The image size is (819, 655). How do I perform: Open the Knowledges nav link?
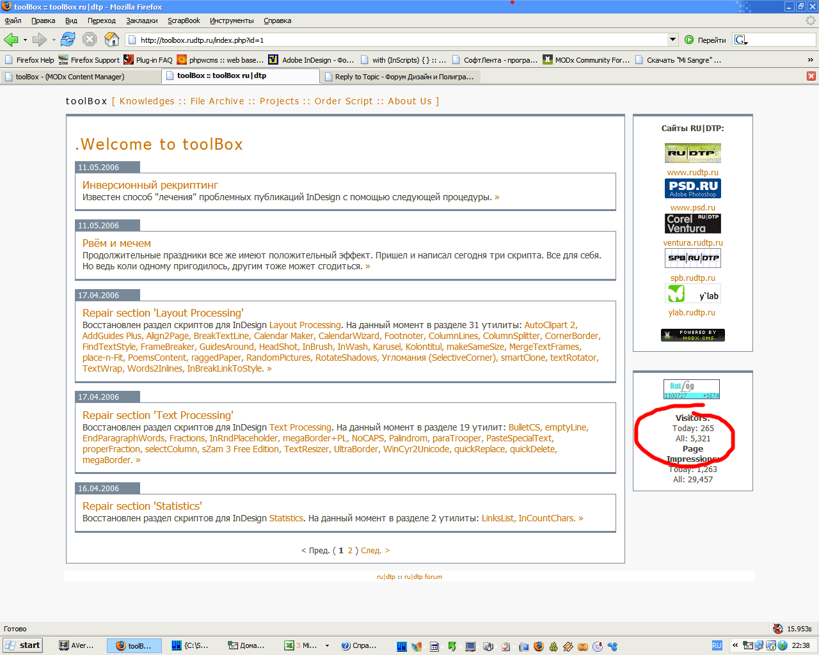point(147,101)
